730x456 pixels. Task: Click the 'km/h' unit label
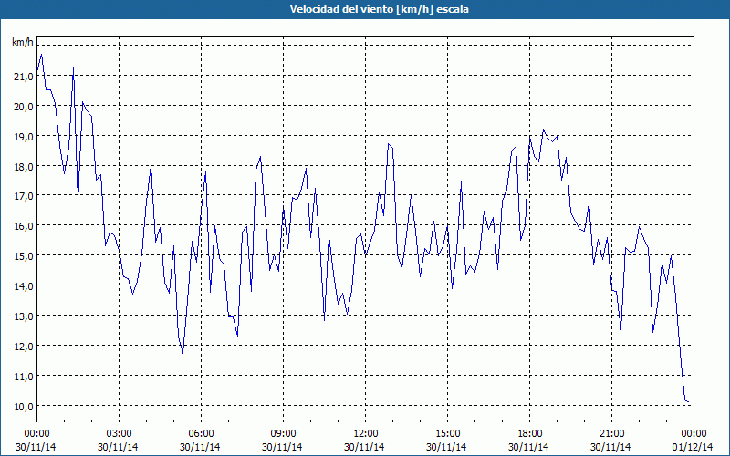click(23, 42)
